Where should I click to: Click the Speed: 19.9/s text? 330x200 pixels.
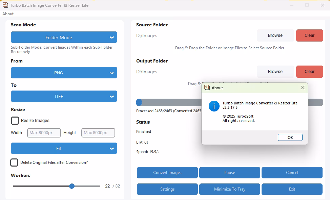pos(147,152)
